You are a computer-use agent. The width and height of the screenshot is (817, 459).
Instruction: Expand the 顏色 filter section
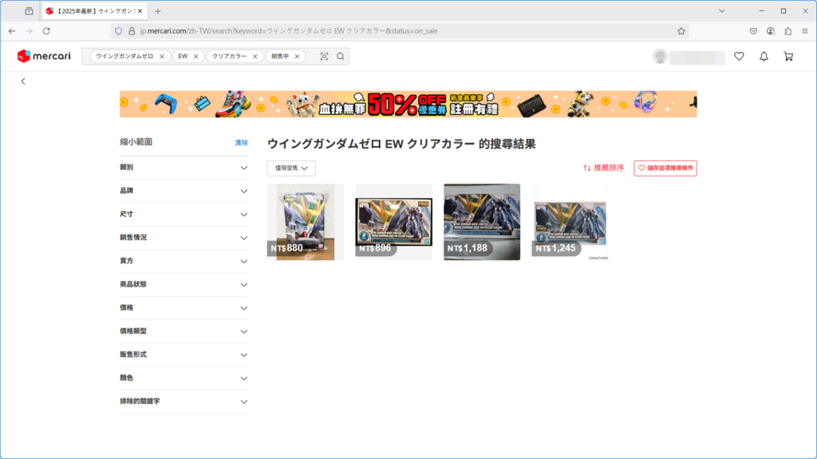click(x=184, y=378)
